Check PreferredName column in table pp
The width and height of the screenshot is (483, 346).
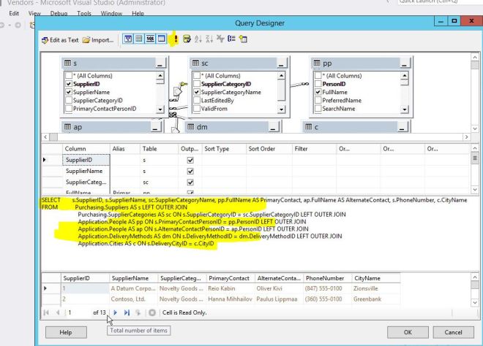tap(318, 101)
